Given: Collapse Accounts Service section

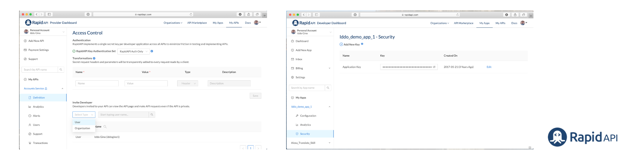Looking at the screenshot, I should click(62, 88).
